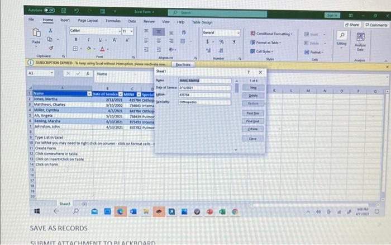
Task: Toggle Underline formatting
Action: pos(100,40)
